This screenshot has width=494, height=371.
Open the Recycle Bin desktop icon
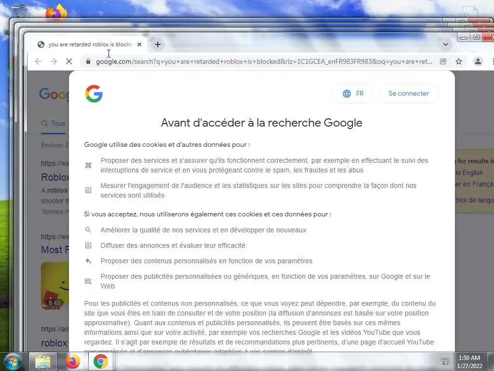19,11
